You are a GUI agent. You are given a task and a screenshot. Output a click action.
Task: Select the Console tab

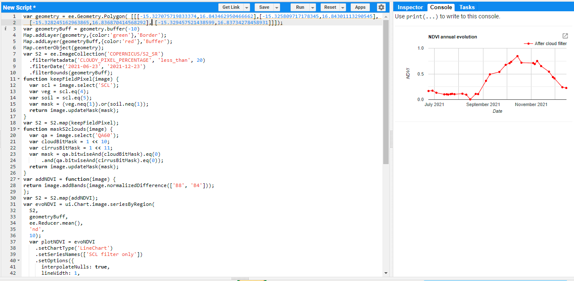[441, 7]
